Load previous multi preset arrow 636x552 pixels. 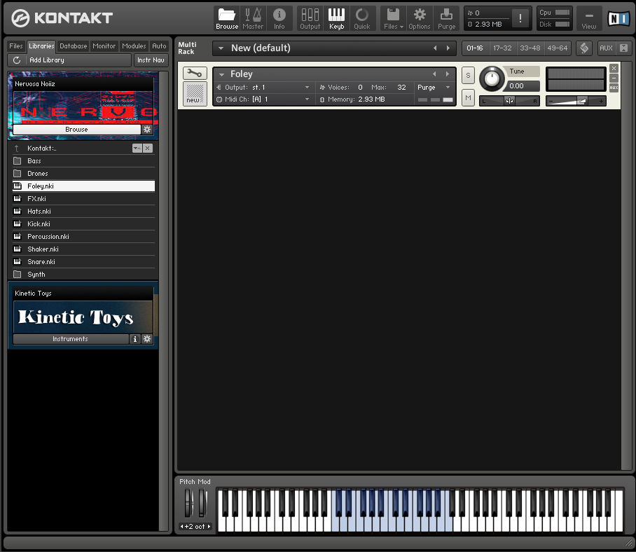435,48
